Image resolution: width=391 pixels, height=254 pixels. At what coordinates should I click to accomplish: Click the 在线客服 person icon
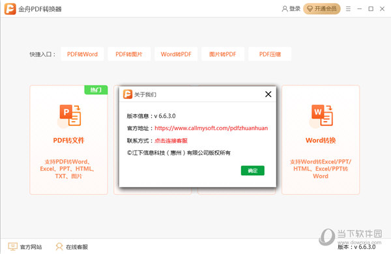coord(59,247)
